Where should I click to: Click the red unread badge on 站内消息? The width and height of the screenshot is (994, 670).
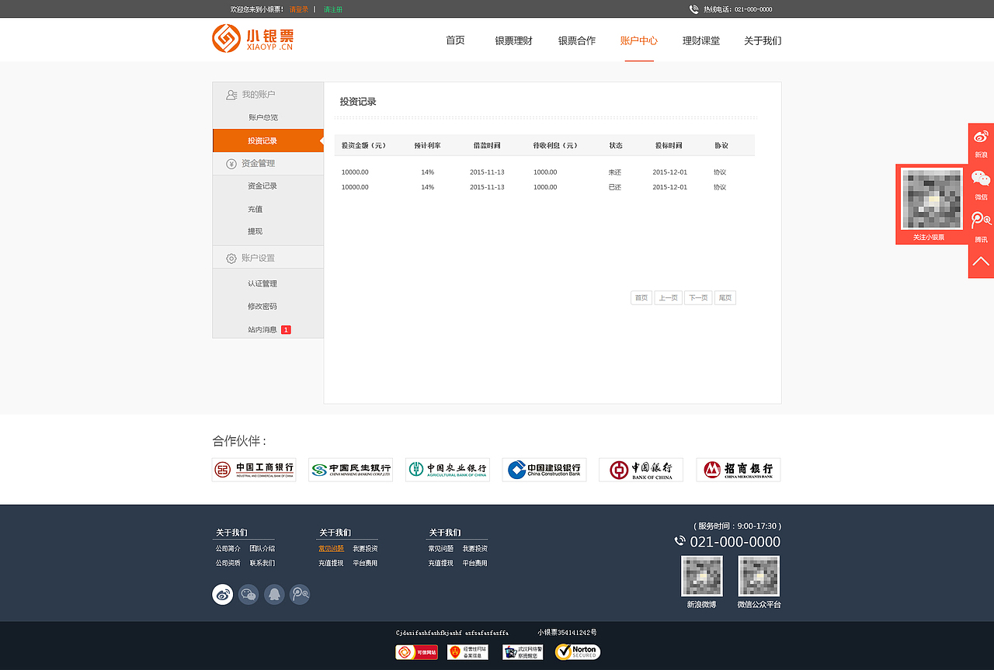coord(286,330)
